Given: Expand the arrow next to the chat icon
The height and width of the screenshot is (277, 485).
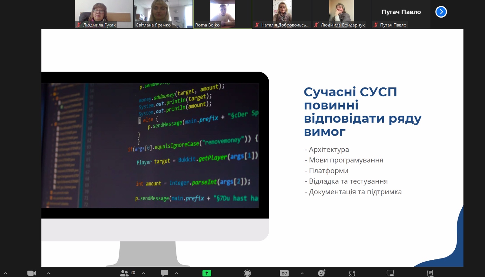Looking at the screenshot, I should (x=176, y=273).
